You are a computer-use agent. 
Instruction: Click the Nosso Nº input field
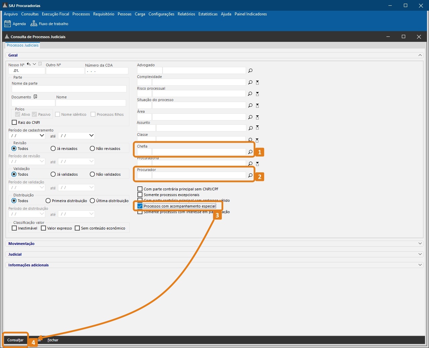pos(26,71)
